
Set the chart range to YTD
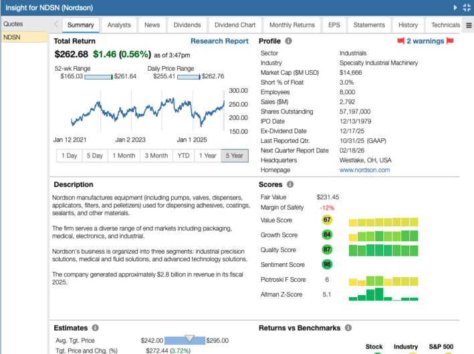coord(183,156)
